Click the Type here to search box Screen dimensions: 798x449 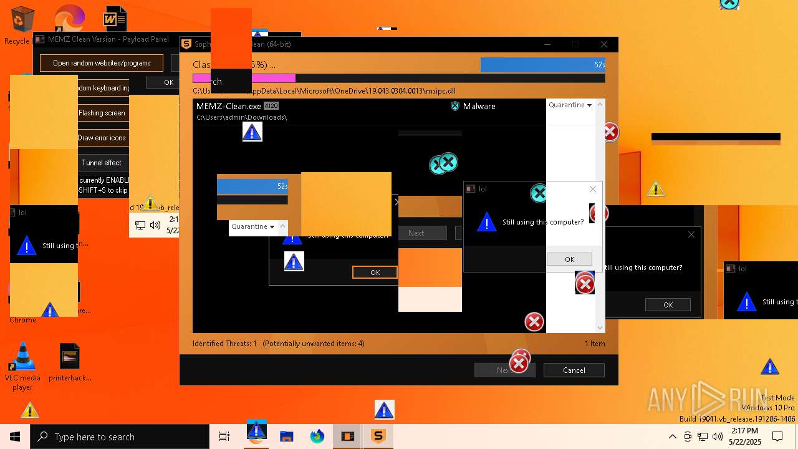pos(120,437)
